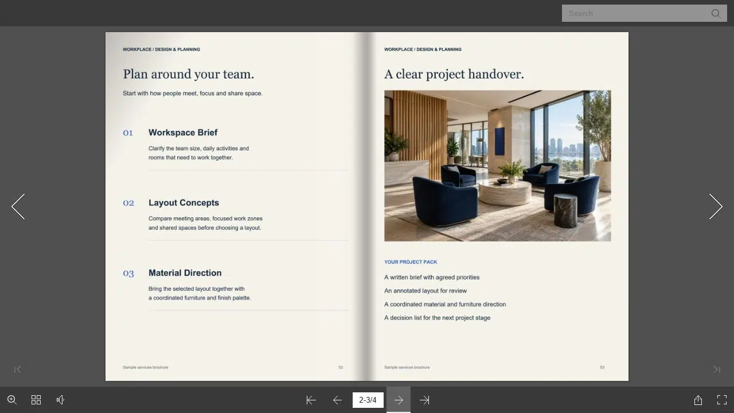Click the 'YOUR PROJECT PACK' label
734x413 pixels.
(x=411, y=262)
